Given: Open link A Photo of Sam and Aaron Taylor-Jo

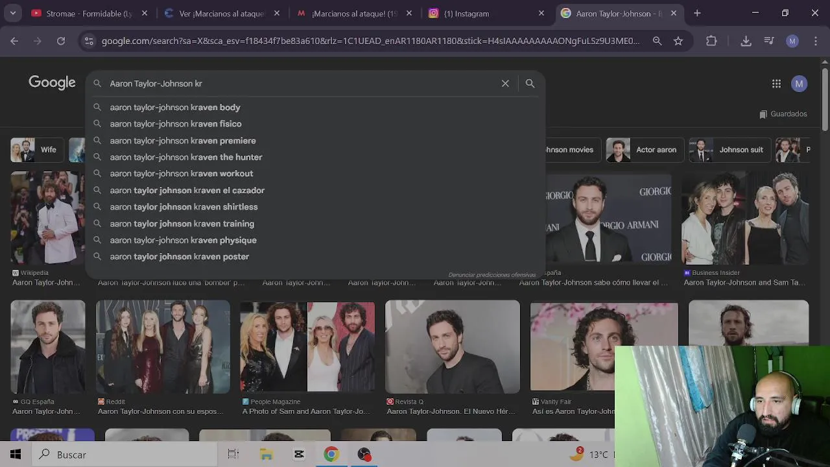Looking at the screenshot, I should [x=306, y=411].
